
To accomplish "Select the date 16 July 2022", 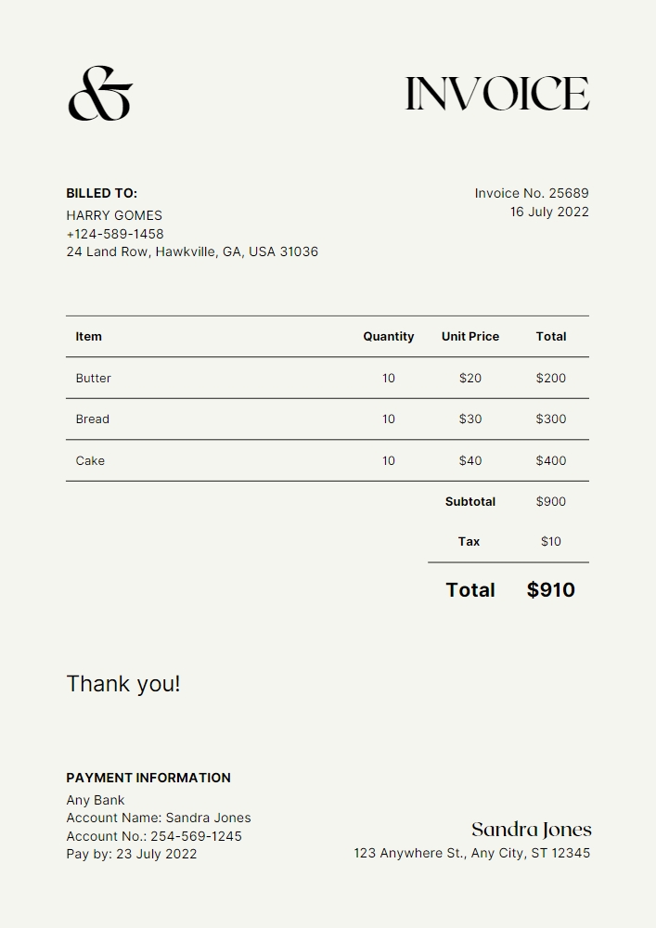I will coord(549,212).
